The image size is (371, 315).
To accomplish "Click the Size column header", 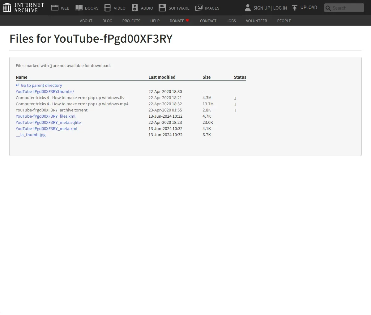I will [x=207, y=77].
